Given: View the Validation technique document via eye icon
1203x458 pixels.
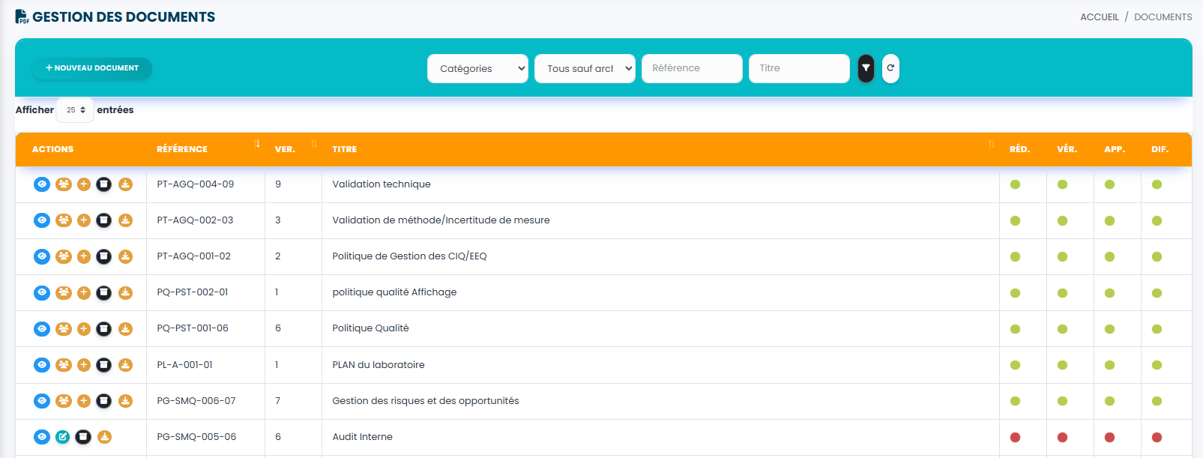Looking at the screenshot, I should [42, 184].
